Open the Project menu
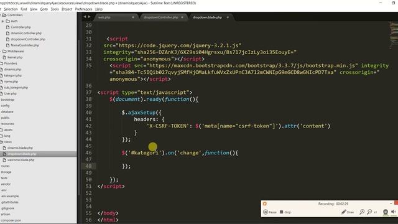Screen dimensions: 398x224 tap(67, 9)
